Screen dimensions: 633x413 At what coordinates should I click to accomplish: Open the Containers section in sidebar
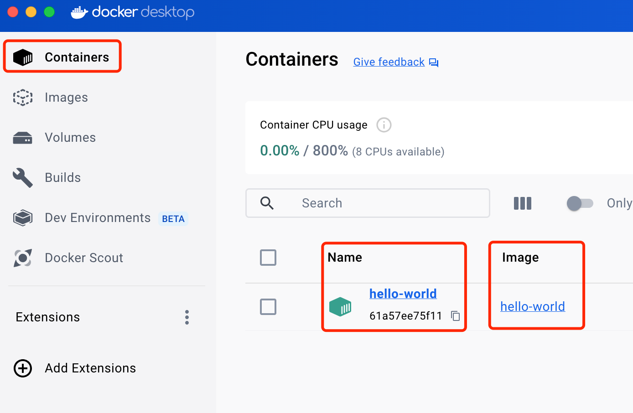62,57
